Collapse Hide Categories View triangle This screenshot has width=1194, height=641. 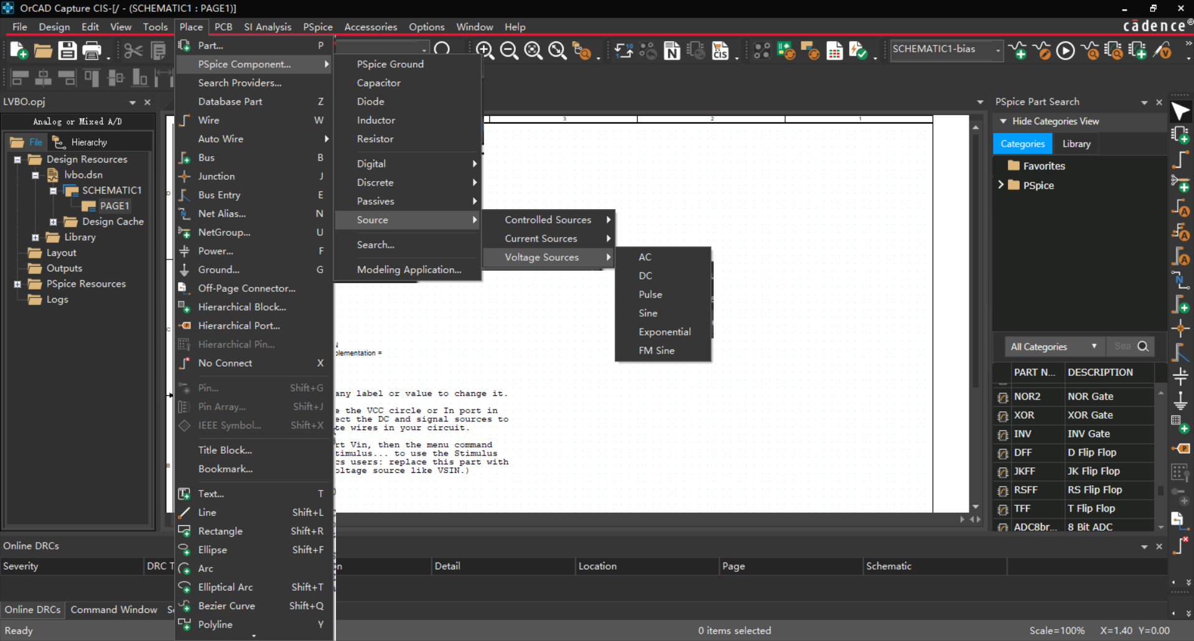1003,121
